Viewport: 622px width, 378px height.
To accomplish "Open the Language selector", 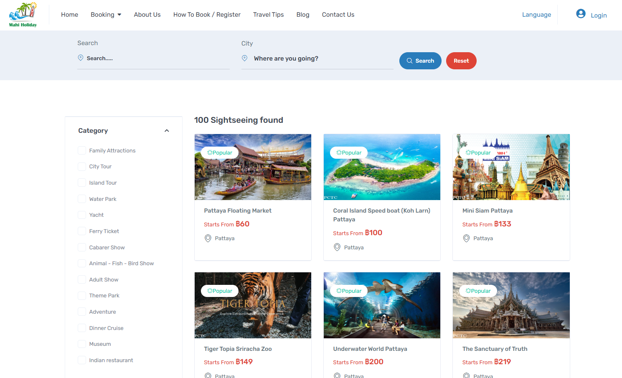I will pos(537,14).
